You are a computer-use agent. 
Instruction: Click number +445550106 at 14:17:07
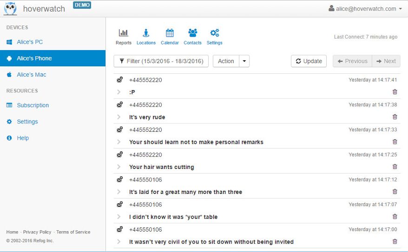tap(145, 205)
